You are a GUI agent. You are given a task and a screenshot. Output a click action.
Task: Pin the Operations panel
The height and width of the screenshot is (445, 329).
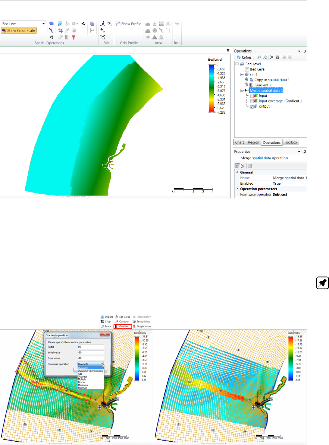pos(304,51)
